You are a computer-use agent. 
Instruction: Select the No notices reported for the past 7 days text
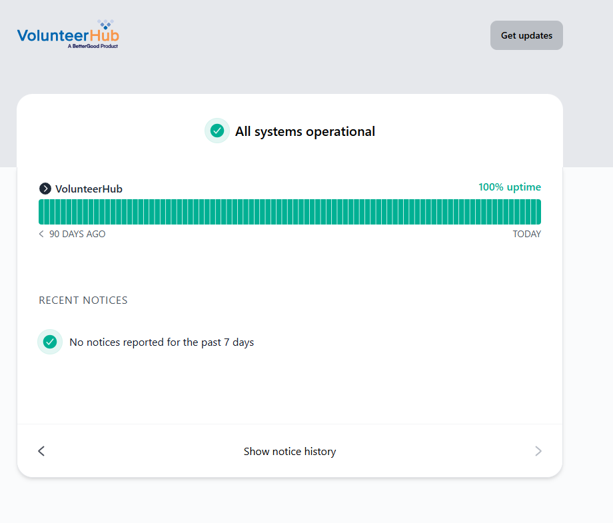[161, 342]
